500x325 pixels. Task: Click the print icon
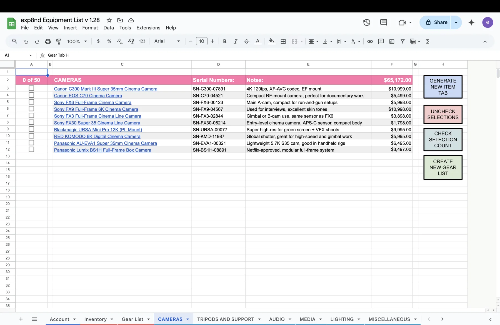(x=48, y=41)
